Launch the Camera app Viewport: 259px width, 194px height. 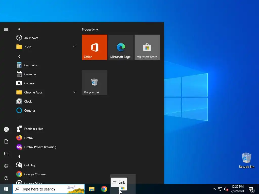pyautogui.click(x=46, y=83)
